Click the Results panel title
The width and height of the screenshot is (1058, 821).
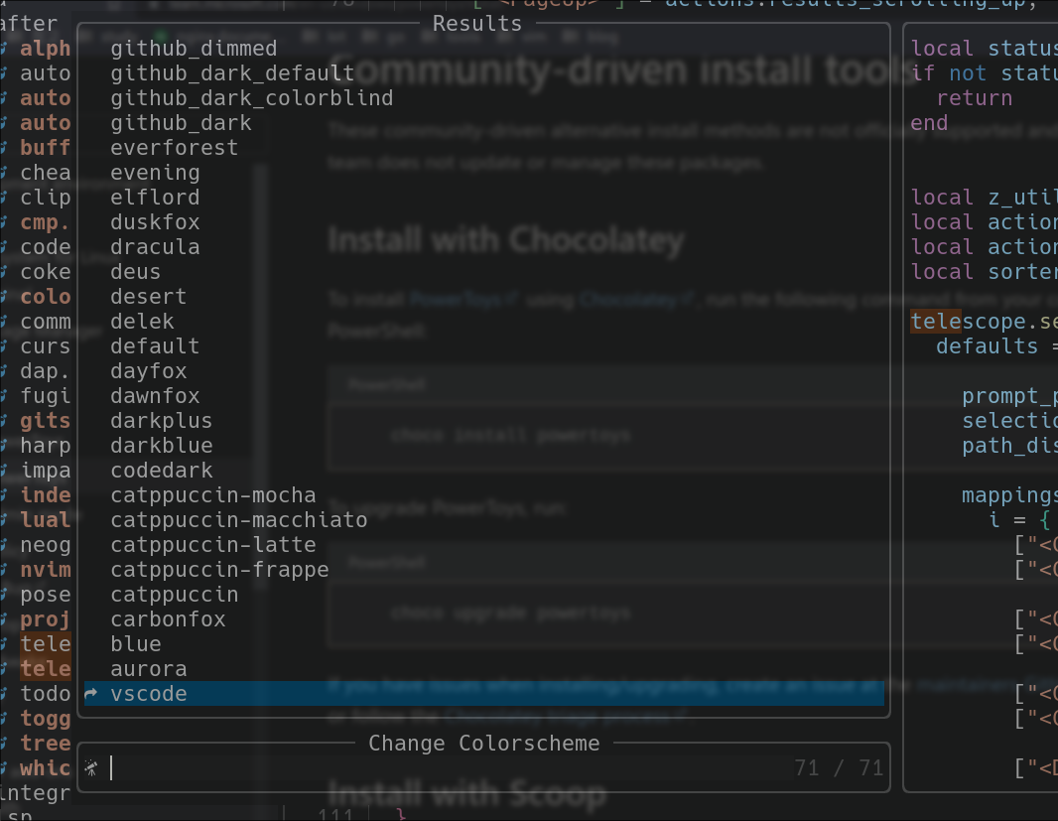pyautogui.click(x=477, y=24)
